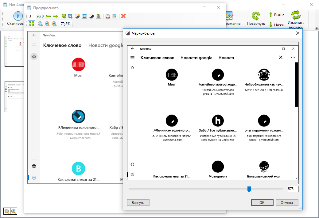Viewport: 319px width, 218px height.
Task: Cancel with the Отмена button
Action: 287,203
